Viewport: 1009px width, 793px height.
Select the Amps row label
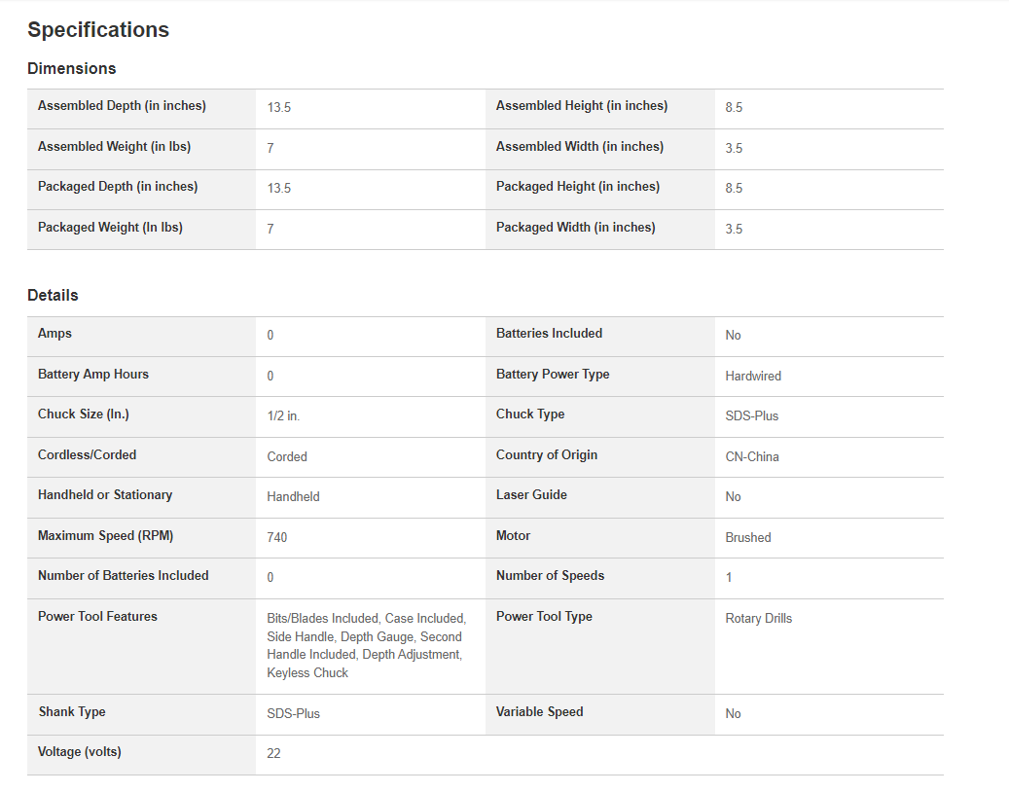(54, 334)
